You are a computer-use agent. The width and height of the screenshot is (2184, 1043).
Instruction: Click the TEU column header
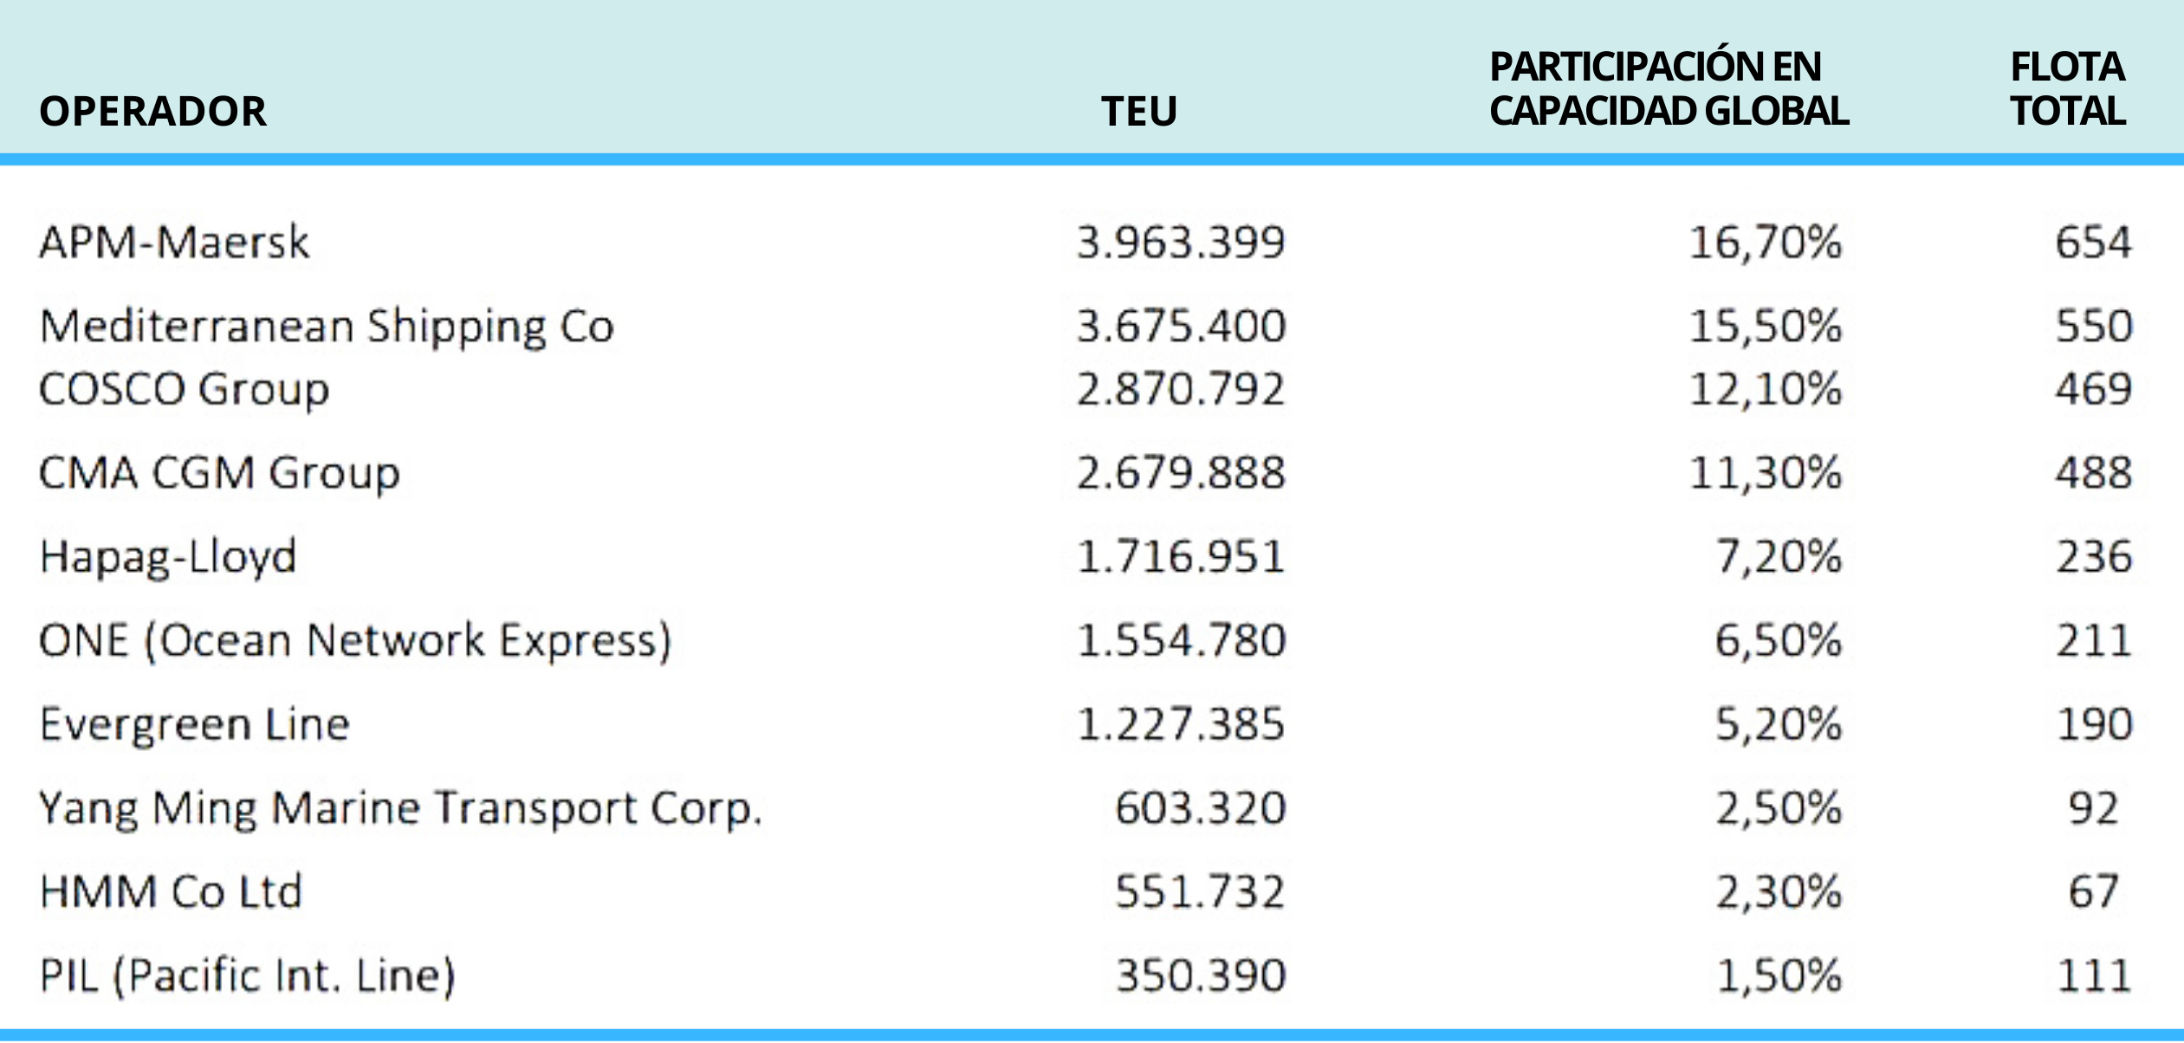coord(1138,112)
